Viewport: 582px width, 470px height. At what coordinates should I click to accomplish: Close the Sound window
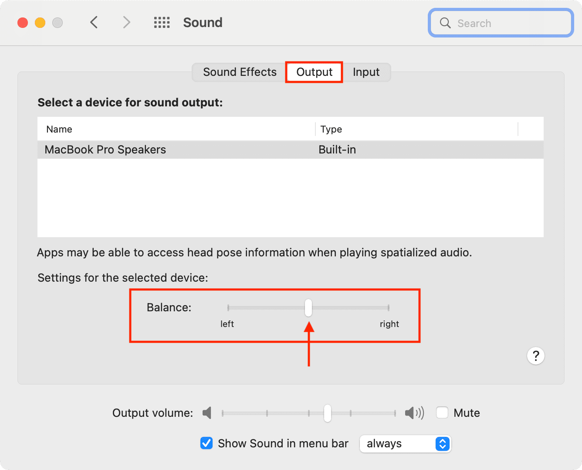23,22
